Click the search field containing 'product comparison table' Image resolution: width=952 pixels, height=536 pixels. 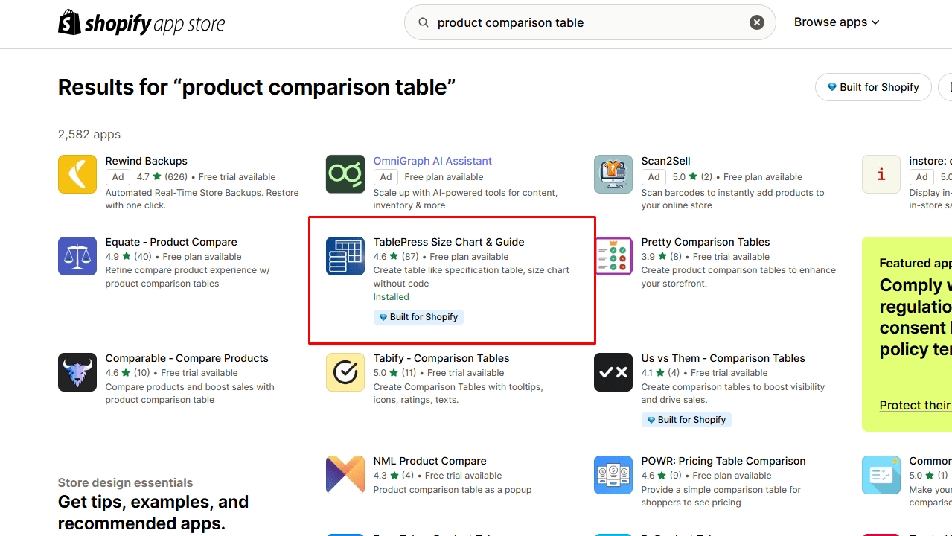click(590, 22)
